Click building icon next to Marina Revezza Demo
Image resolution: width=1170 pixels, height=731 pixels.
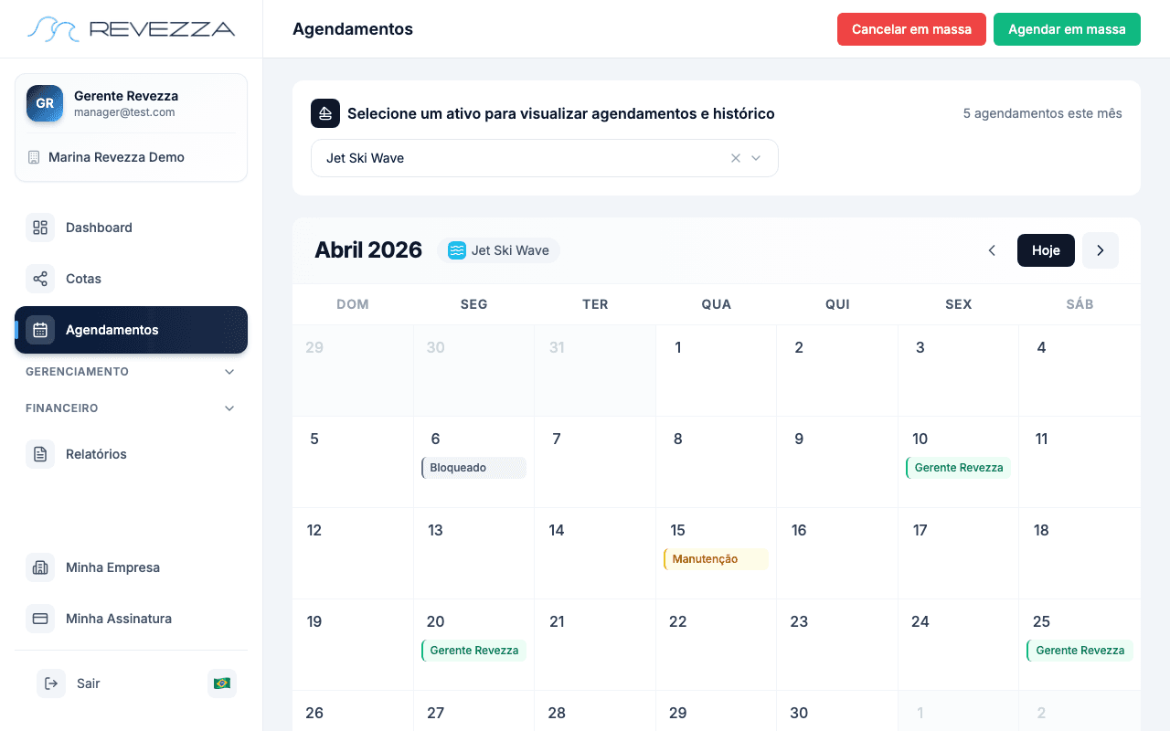[34, 157]
